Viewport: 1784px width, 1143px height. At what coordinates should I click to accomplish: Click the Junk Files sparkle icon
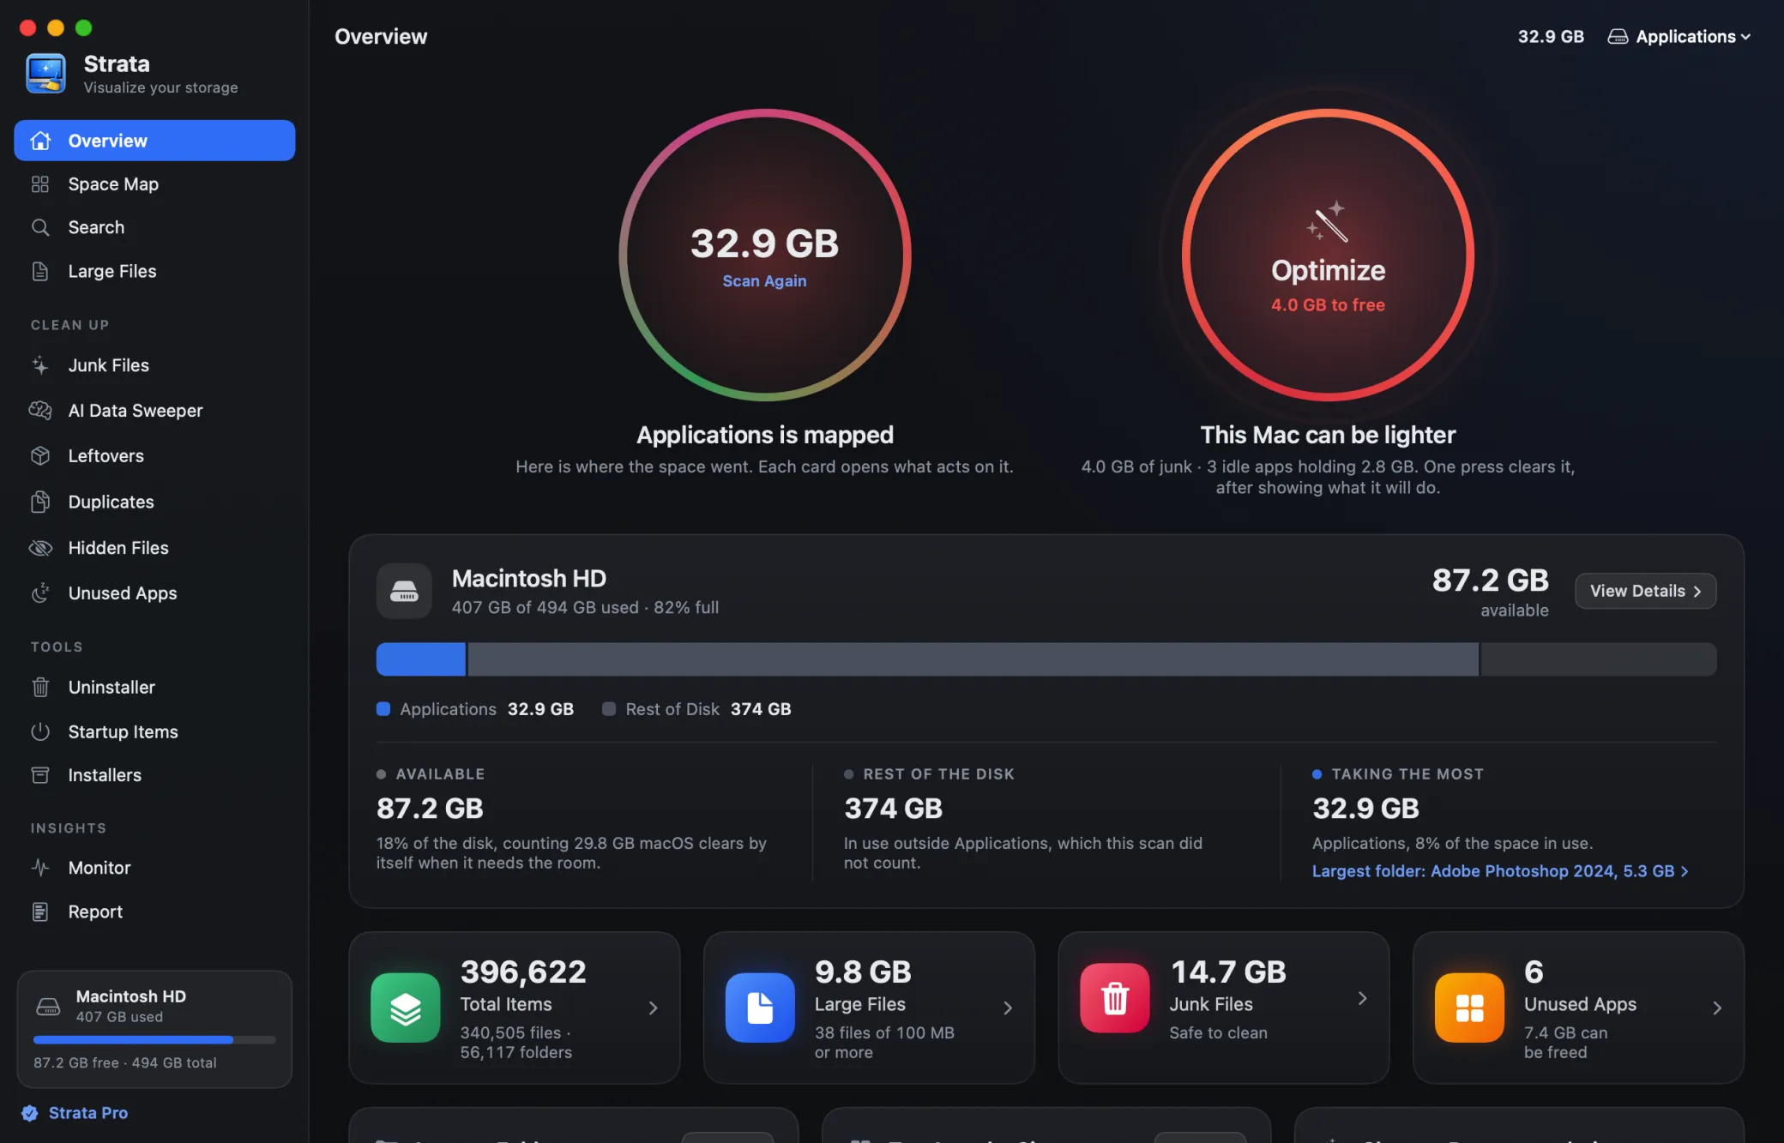point(40,365)
